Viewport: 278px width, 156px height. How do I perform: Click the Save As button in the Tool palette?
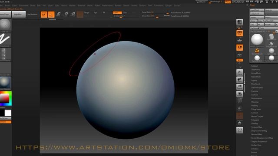click(271, 10)
